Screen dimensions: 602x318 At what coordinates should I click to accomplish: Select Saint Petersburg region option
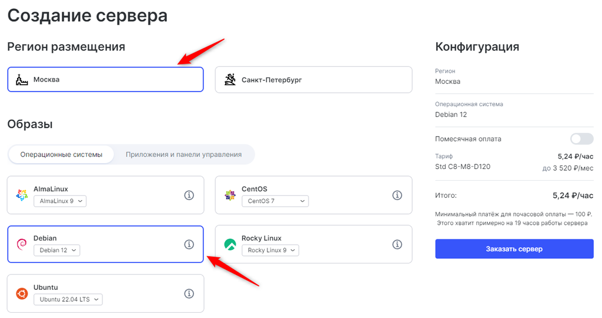[314, 80]
